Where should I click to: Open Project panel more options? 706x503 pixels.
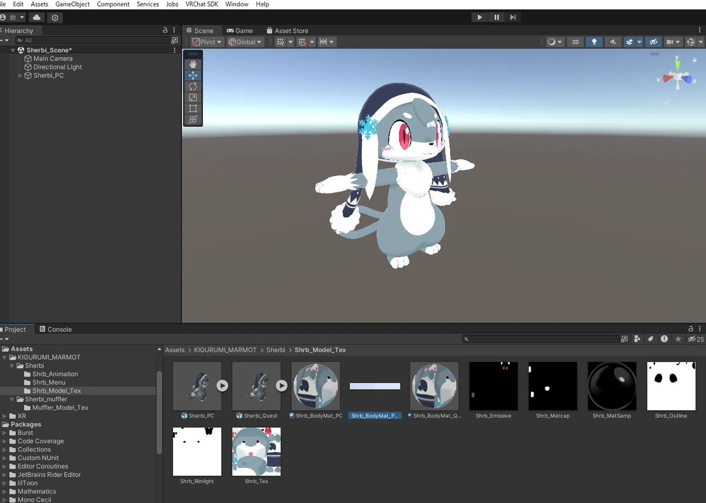point(701,329)
